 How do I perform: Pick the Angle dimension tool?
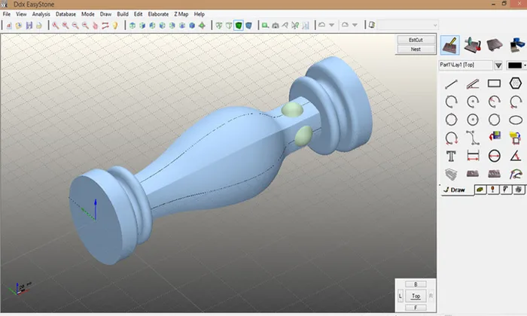[x=515, y=156]
